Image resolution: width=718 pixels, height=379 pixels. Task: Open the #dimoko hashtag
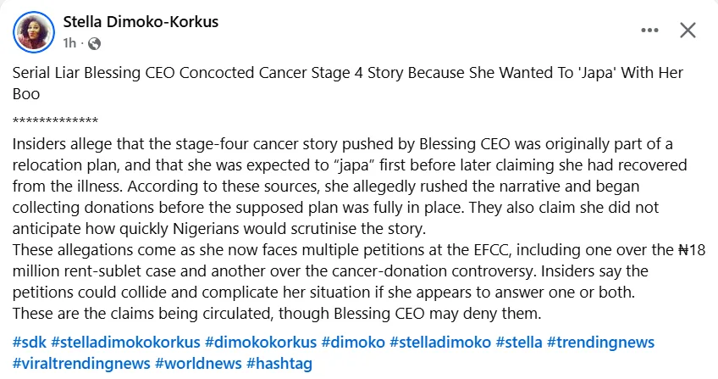[353, 343]
